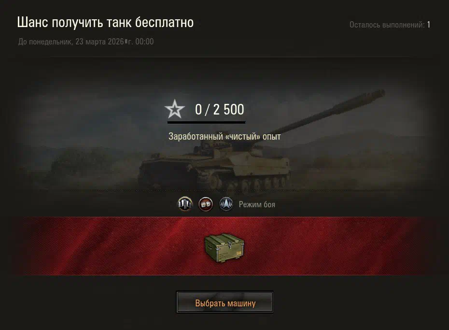The image size is (449, 330).
Task: Click the 'Режим боя' label
Action: pyautogui.click(x=257, y=204)
